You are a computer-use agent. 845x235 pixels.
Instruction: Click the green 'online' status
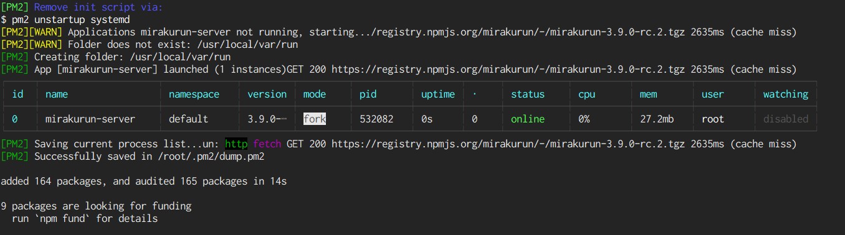coord(528,119)
